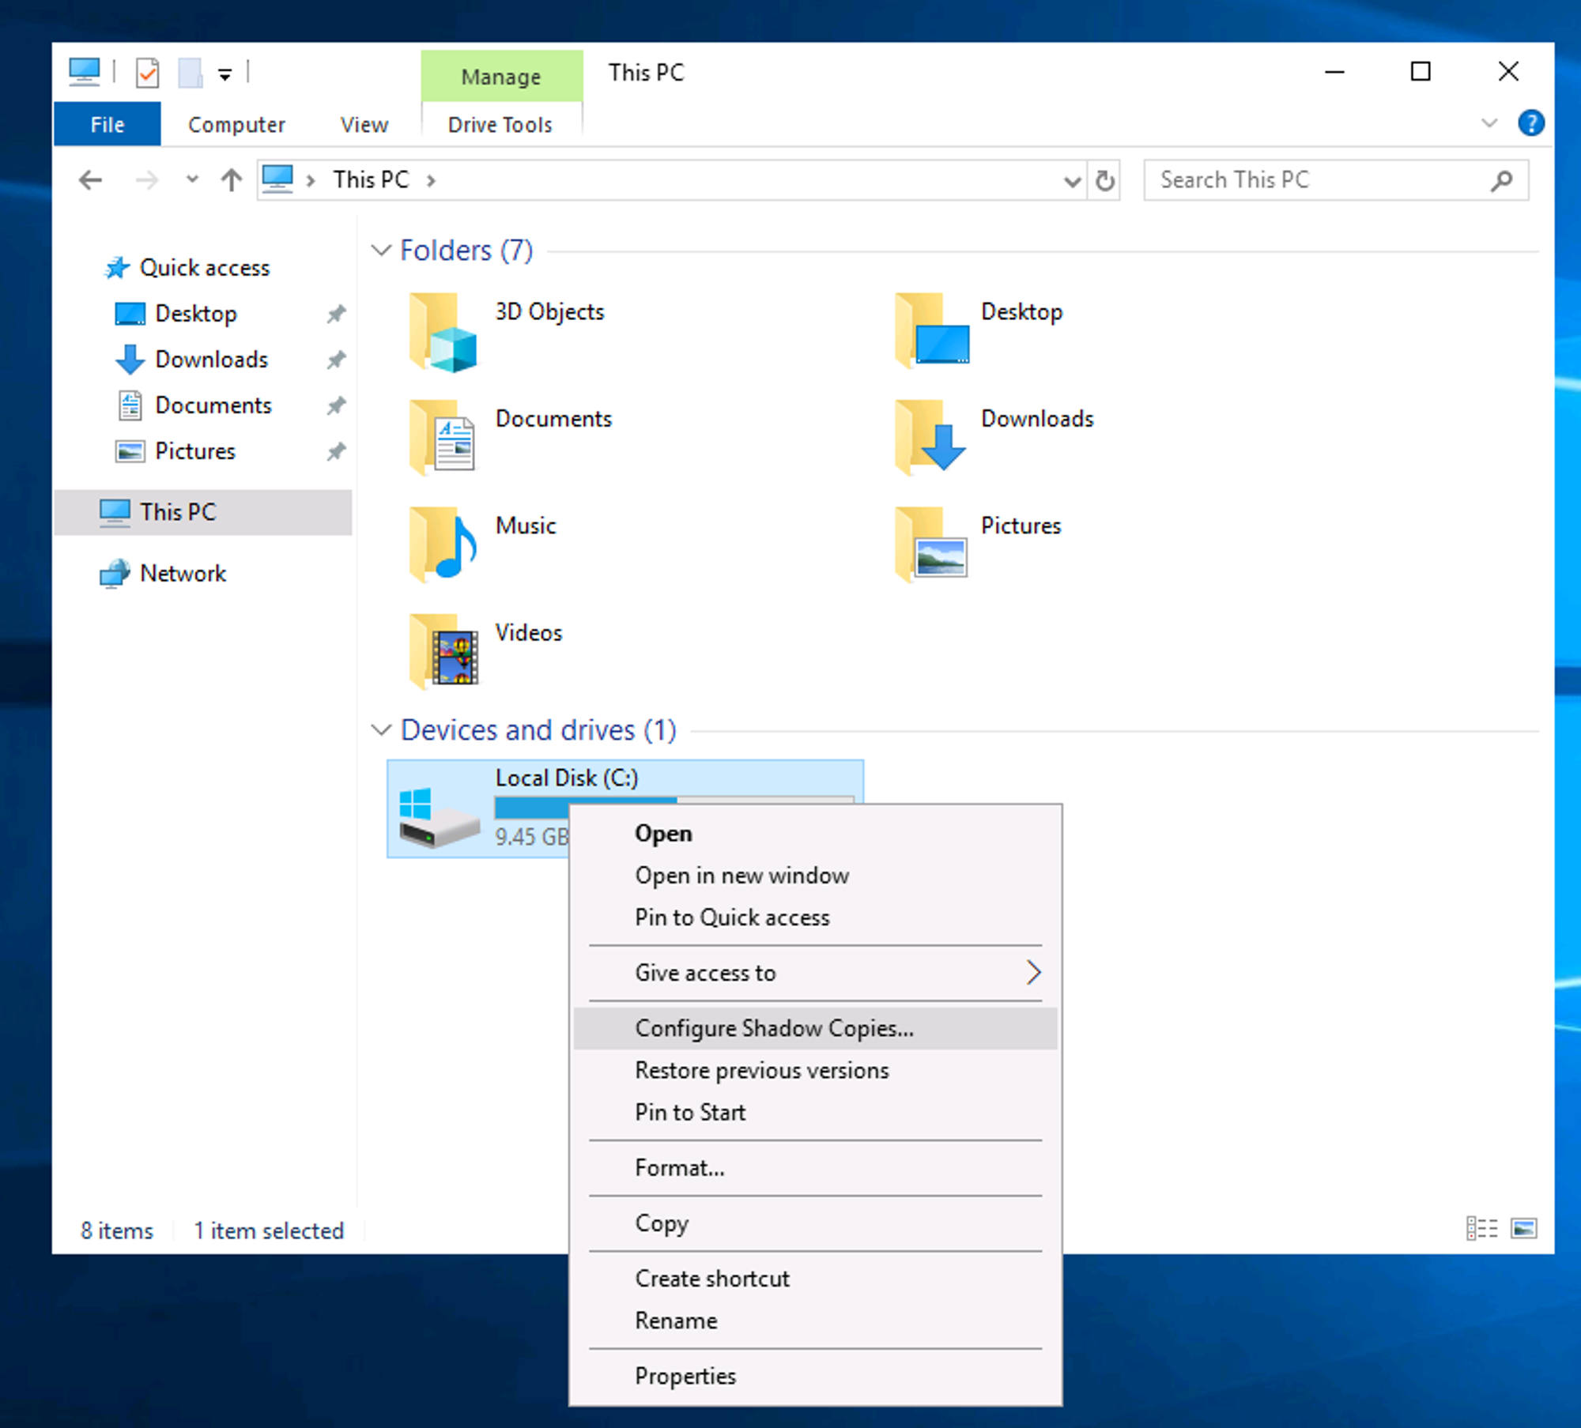Open the Help question mark icon
Screen dimensions: 1581x1428
pyautogui.click(x=1530, y=123)
